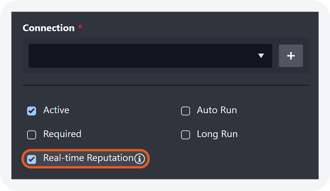The width and height of the screenshot is (330, 191).
Task: Click the blue checkmark inside Real-time Reputation box
Action: (x=32, y=159)
